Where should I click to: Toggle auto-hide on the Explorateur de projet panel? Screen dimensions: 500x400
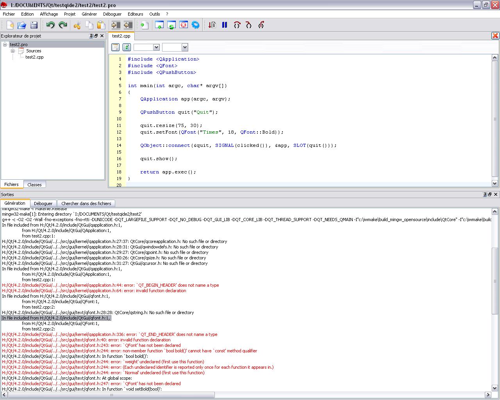coord(90,36)
